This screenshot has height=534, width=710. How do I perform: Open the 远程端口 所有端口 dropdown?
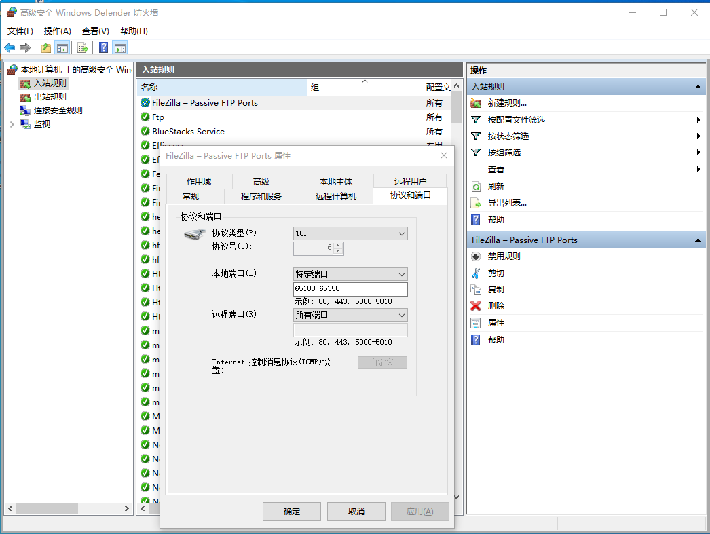click(350, 315)
